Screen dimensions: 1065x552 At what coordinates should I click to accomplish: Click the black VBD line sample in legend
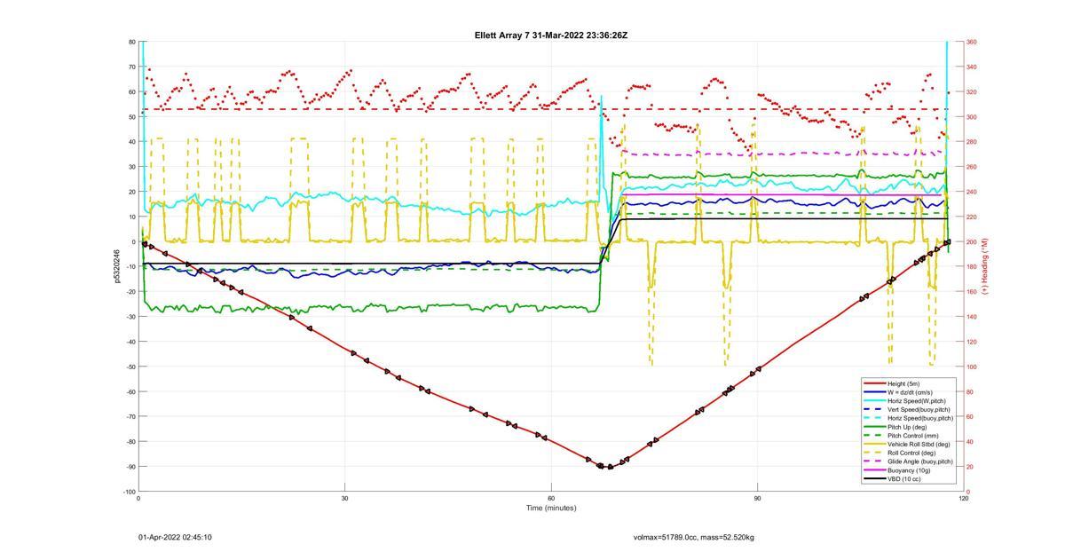click(873, 479)
